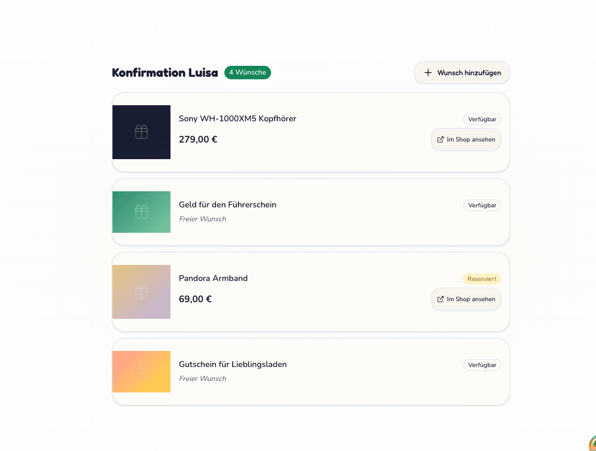Click the 279,00 € price
The image size is (596, 451).
[x=198, y=139]
